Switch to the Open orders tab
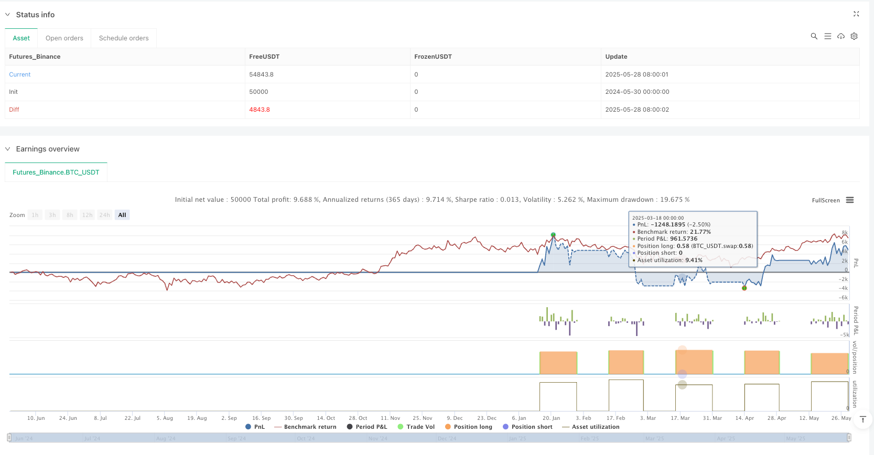The width and height of the screenshot is (874, 455). 64,38
